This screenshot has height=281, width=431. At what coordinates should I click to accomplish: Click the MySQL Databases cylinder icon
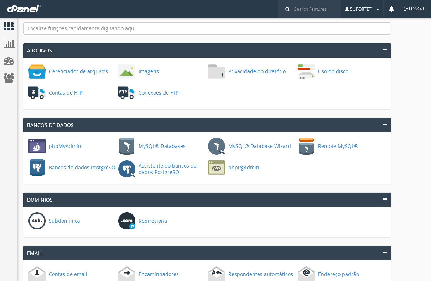click(x=127, y=146)
